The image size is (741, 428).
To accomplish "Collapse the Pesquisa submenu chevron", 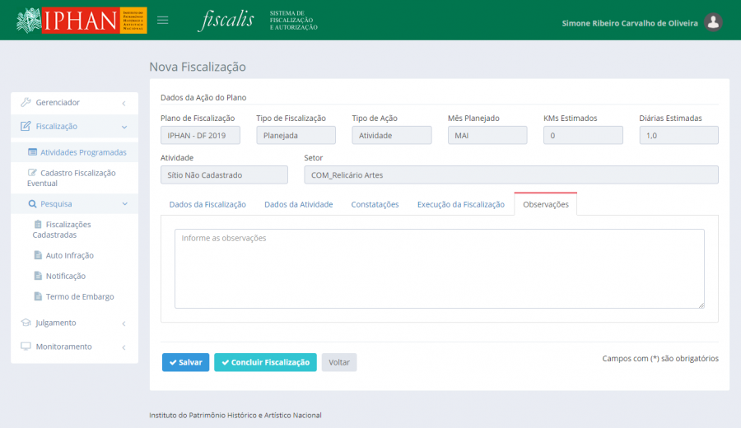I will (x=124, y=203).
